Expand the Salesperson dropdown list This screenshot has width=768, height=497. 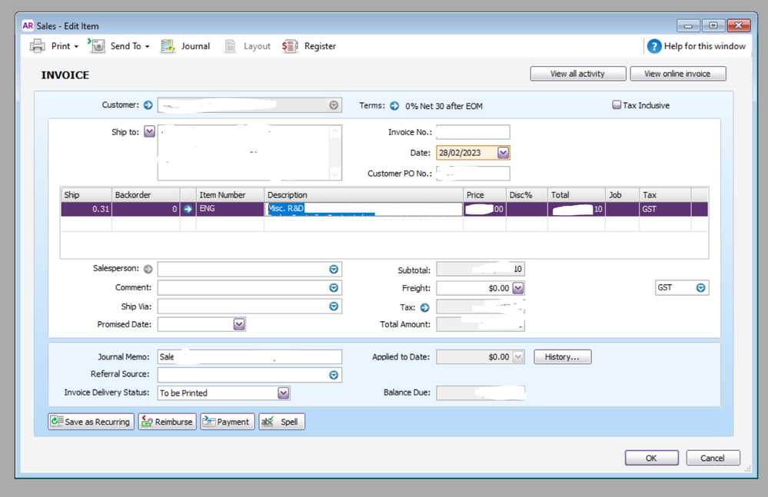[334, 270]
